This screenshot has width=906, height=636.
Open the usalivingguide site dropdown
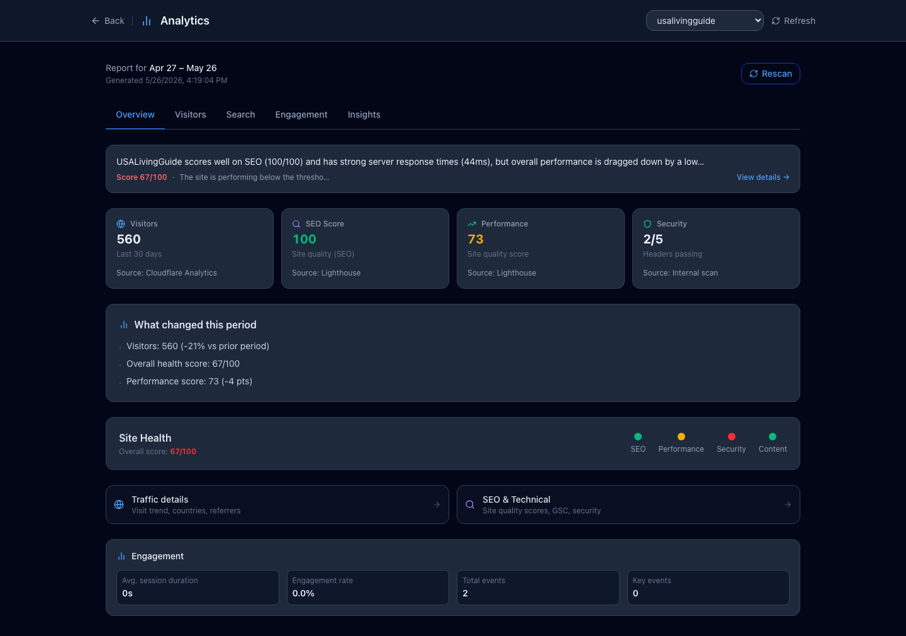(705, 21)
